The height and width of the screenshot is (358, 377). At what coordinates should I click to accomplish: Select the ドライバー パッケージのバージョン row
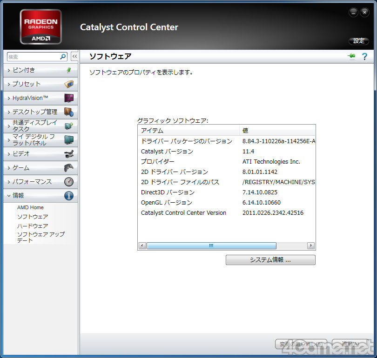coord(227,141)
